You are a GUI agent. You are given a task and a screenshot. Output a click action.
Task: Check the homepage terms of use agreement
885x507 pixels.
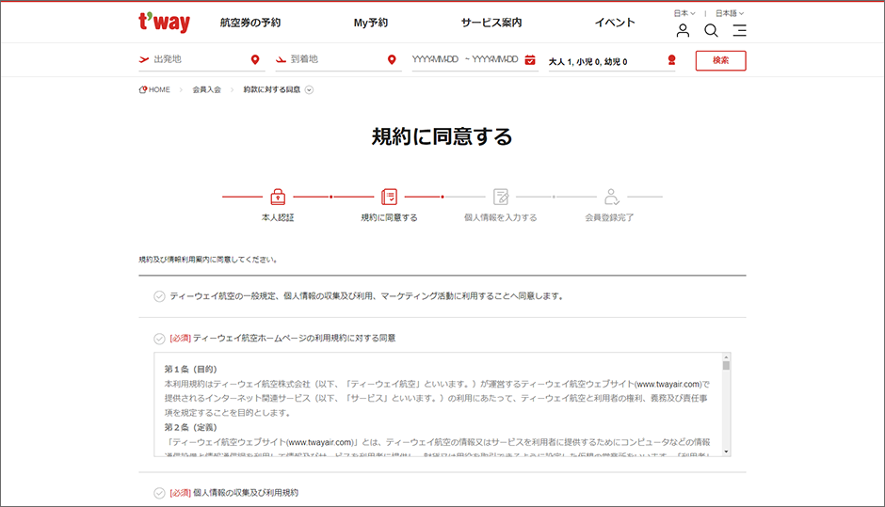(x=159, y=339)
